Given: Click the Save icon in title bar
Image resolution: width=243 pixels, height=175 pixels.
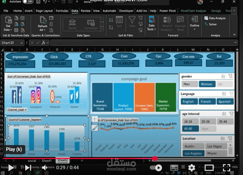Looking at the screenshot, I should tap(38, 2).
